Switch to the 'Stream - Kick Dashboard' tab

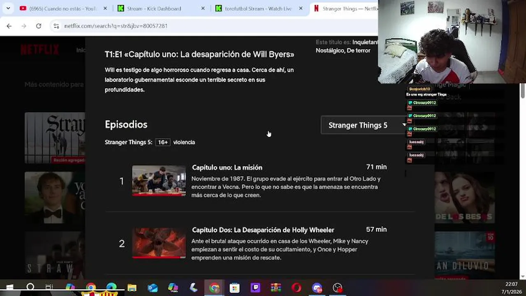pos(154,8)
